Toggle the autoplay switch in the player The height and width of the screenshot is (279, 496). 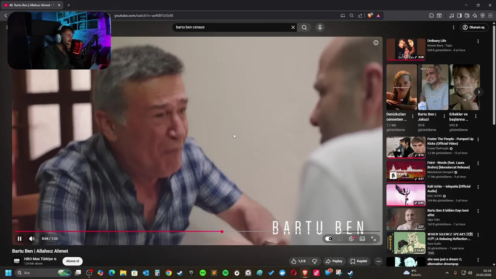coord(329,239)
